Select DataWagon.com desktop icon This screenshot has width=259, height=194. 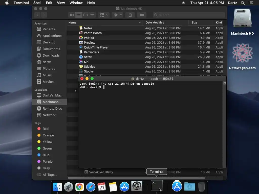pos(242,56)
